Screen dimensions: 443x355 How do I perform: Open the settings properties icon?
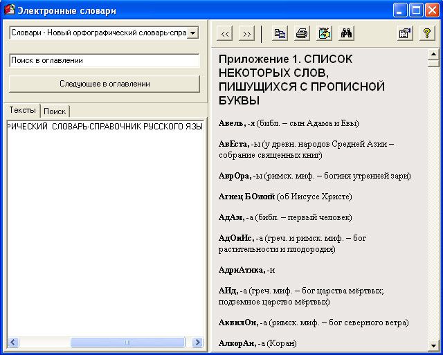tap(405, 33)
